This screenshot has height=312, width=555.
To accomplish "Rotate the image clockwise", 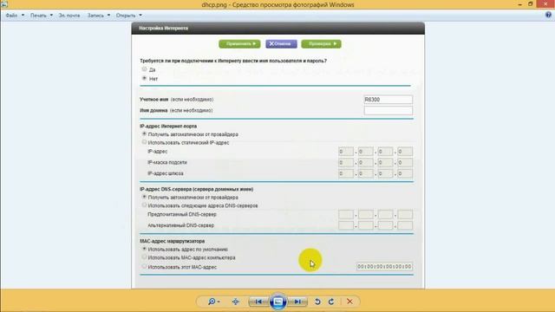I will 331,302.
